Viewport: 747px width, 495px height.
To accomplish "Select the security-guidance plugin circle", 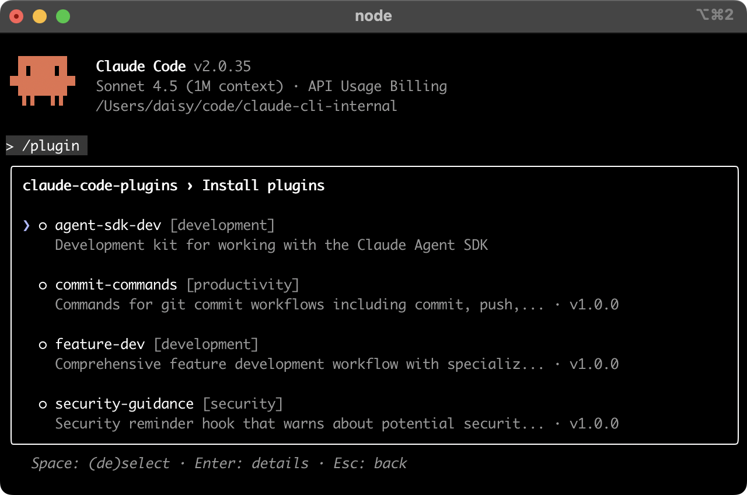I will point(43,405).
